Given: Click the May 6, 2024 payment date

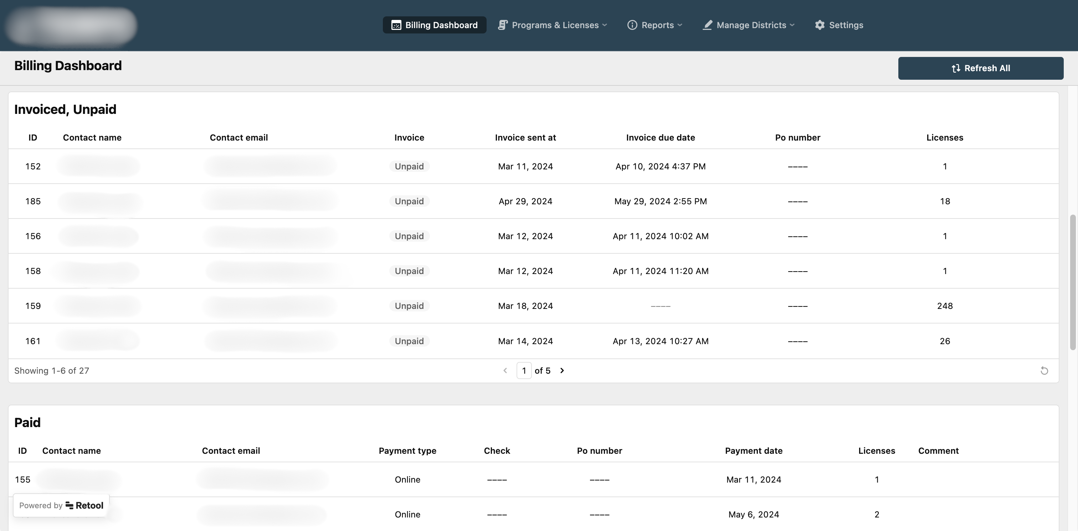Looking at the screenshot, I should coord(753,514).
